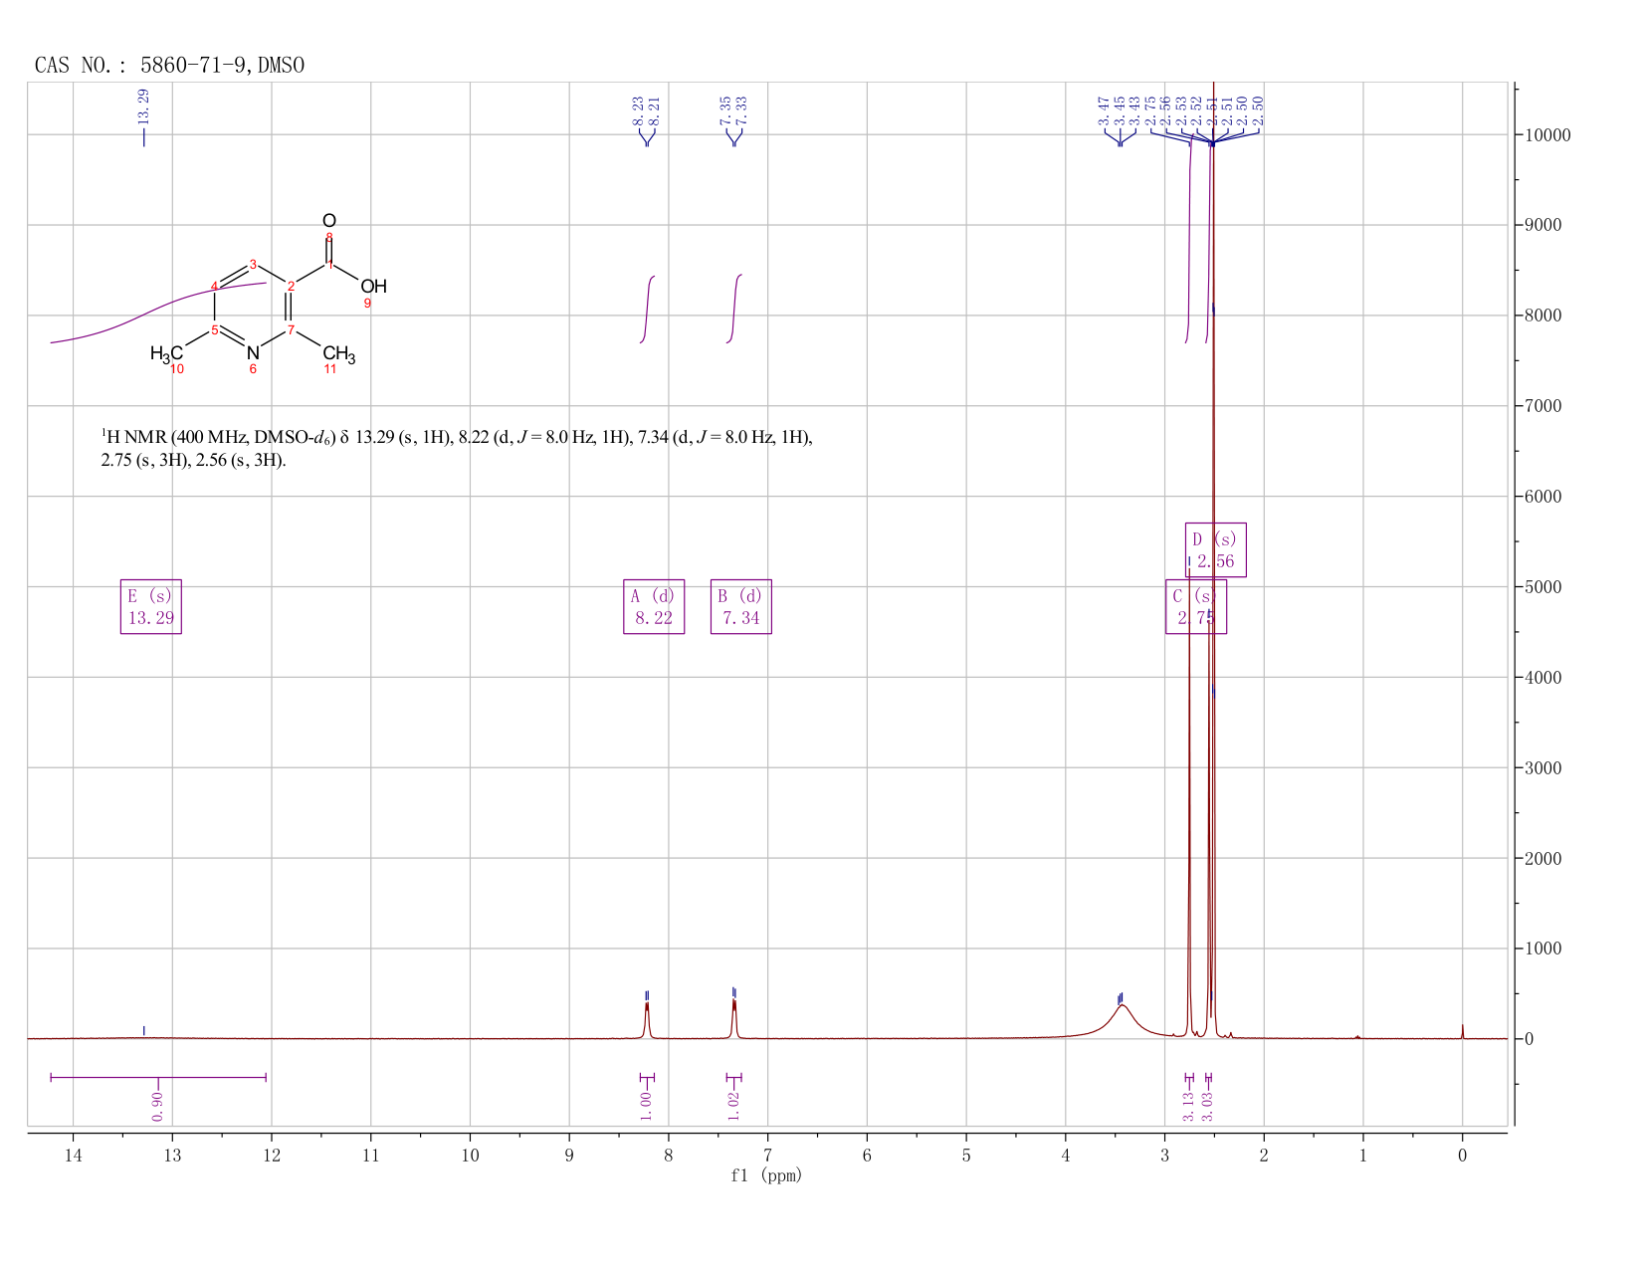The image size is (1642, 1269).
Task: Click the CH3 methyl group labeled 11
Action: 338,354
